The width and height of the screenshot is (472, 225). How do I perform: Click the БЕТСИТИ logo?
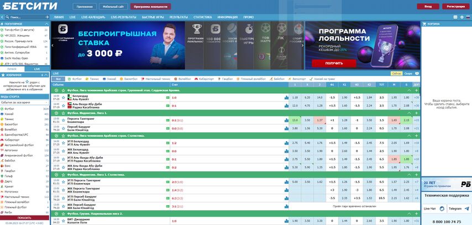(x=29, y=6)
